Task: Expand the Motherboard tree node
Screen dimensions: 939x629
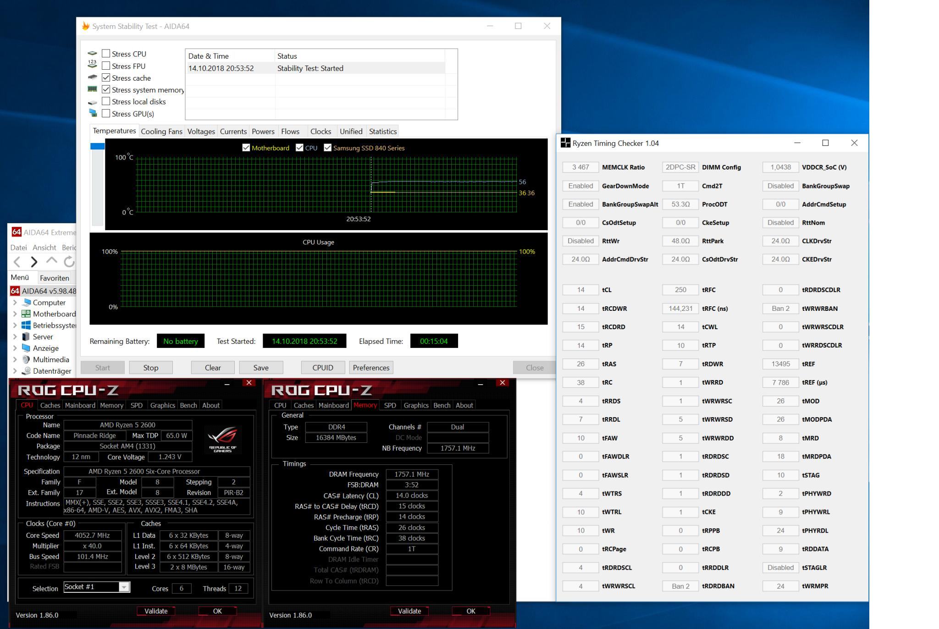Action: [15, 314]
